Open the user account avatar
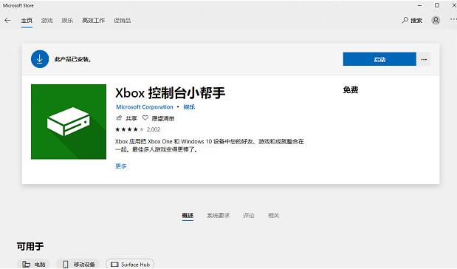The width and height of the screenshot is (457, 269). (x=436, y=21)
